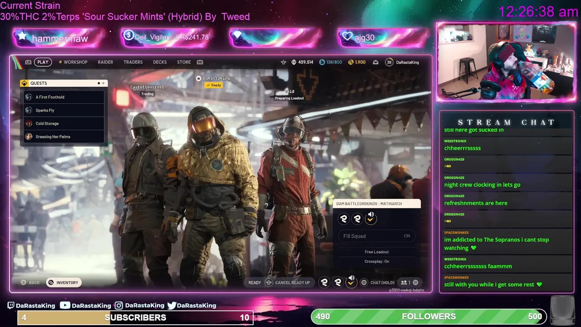
Task: Click the blue 138/800 stash icon
Action: coord(322,62)
